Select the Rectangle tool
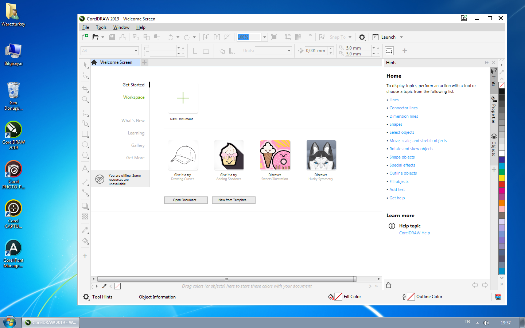Screen dimensions: 525x328 [x=85, y=134]
